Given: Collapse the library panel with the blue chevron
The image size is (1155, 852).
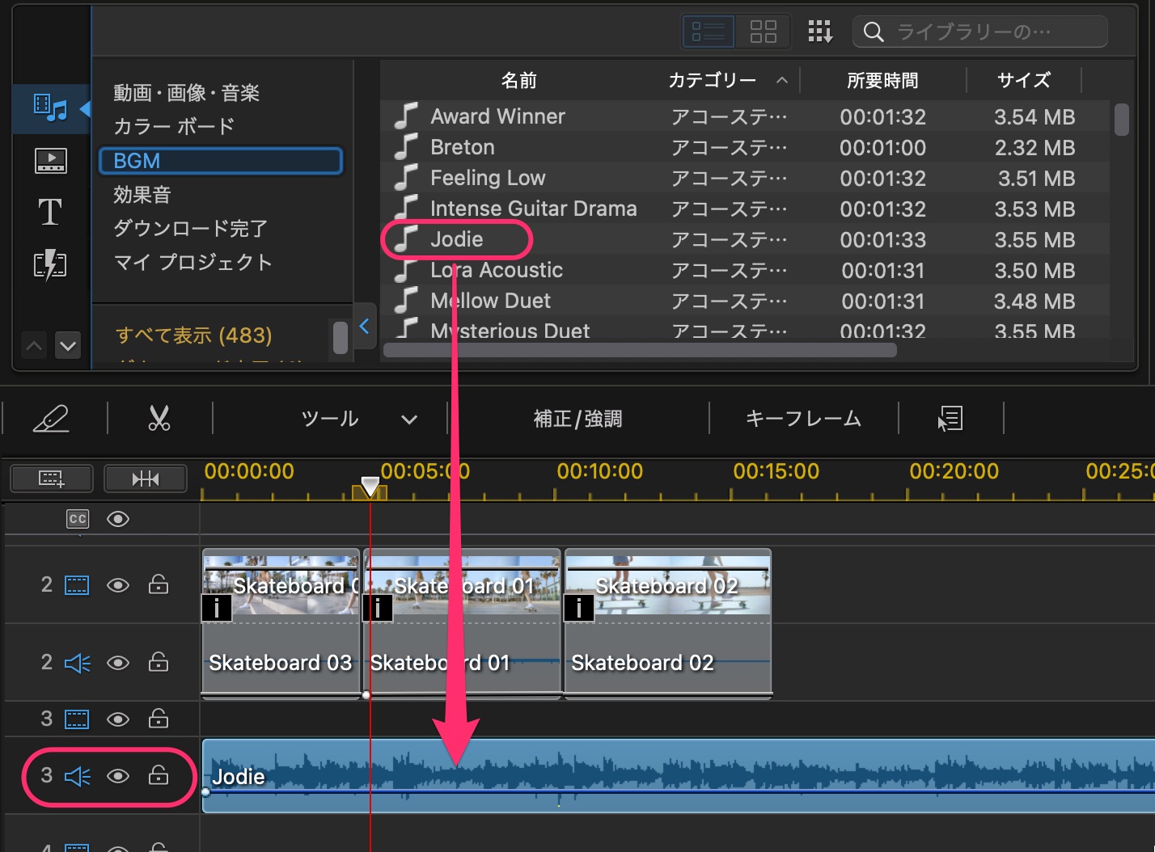Looking at the screenshot, I should 364,327.
